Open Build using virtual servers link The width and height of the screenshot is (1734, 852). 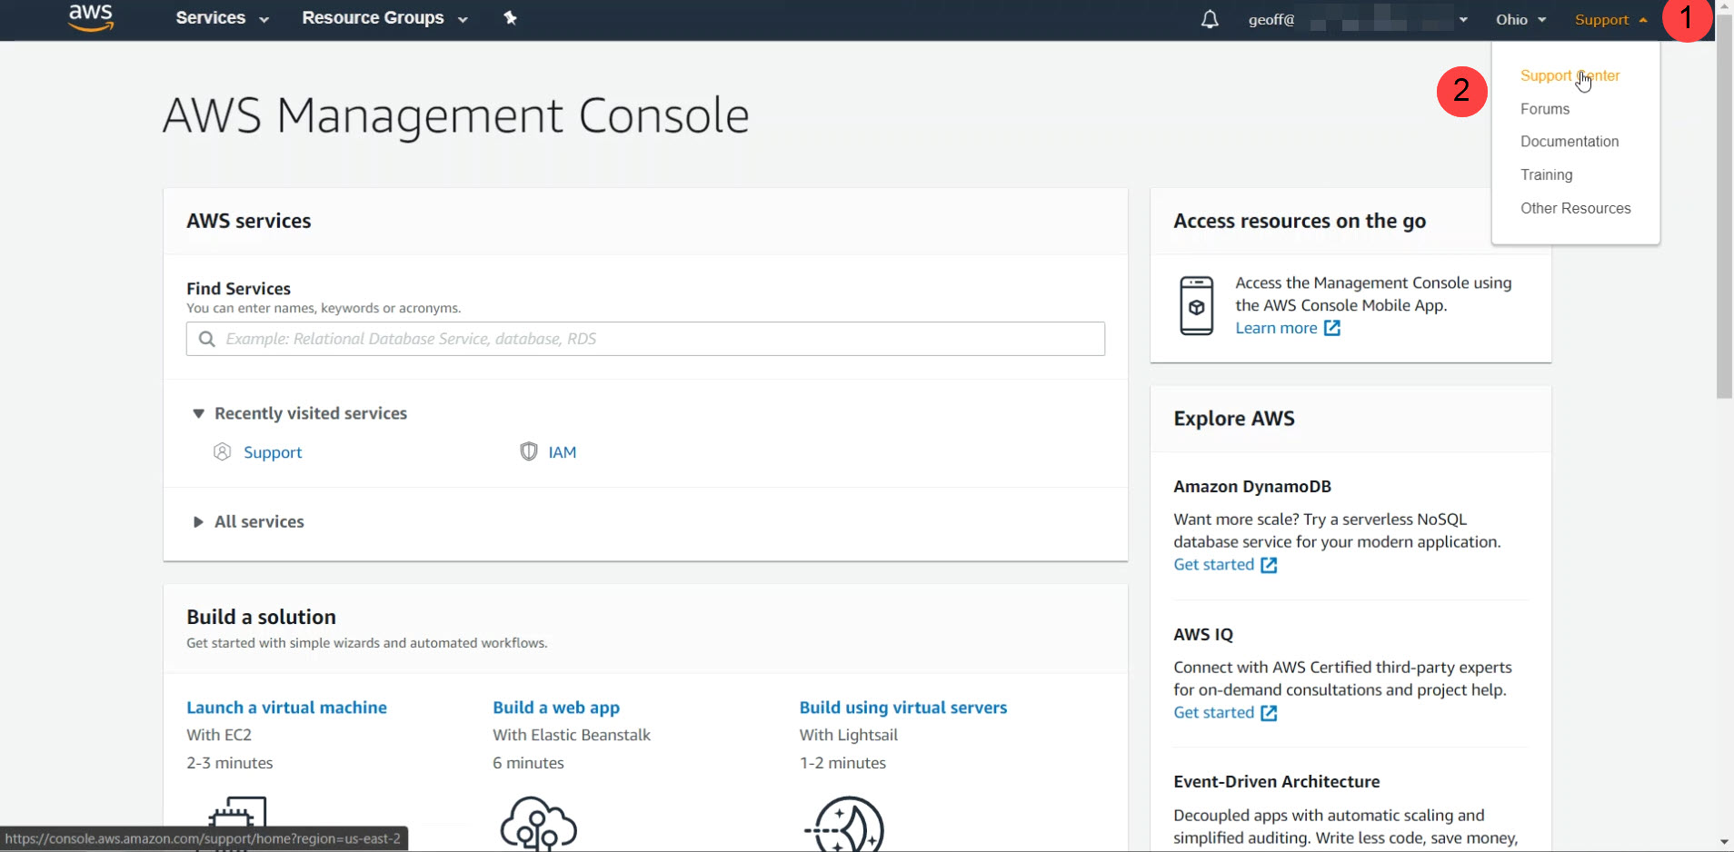click(903, 708)
